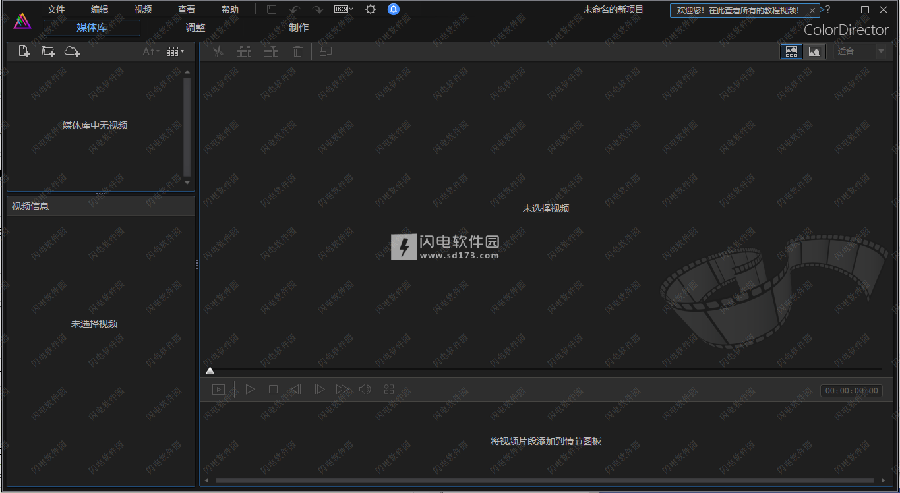
Task: Switch to the 媒体库 tab
Action: 92,28
